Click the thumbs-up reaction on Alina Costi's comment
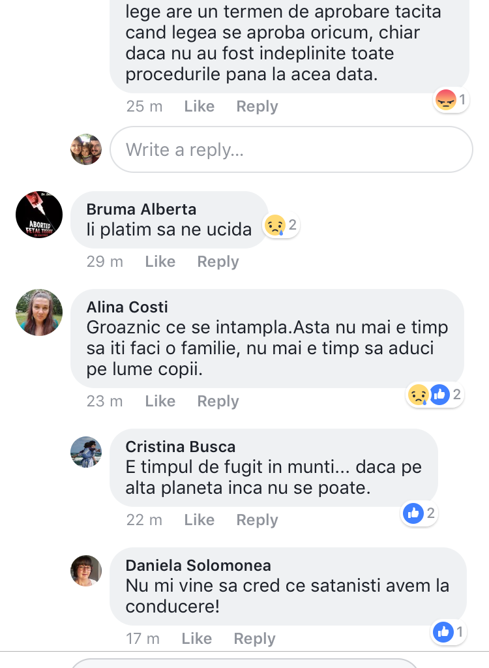This screenshot has width=489, height=668. 439,394
